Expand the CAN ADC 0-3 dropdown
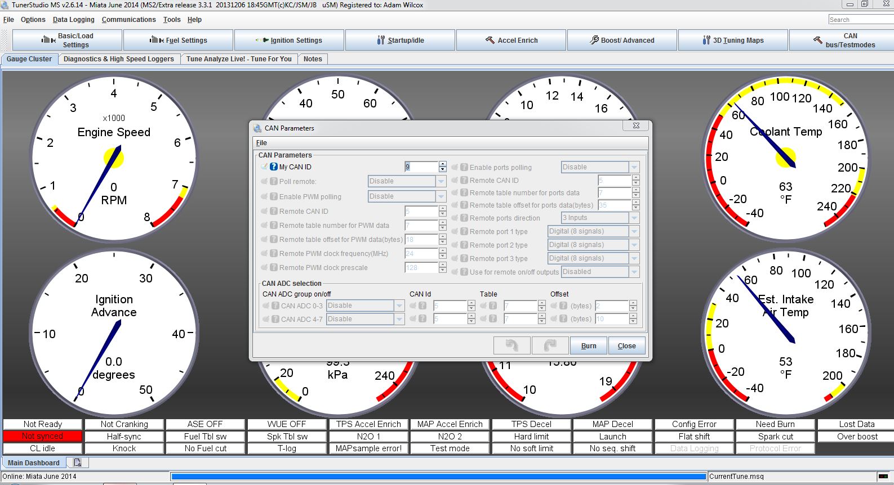Image resolution: width=894 pixels, height=485 pixels. (x=399, y=306)
